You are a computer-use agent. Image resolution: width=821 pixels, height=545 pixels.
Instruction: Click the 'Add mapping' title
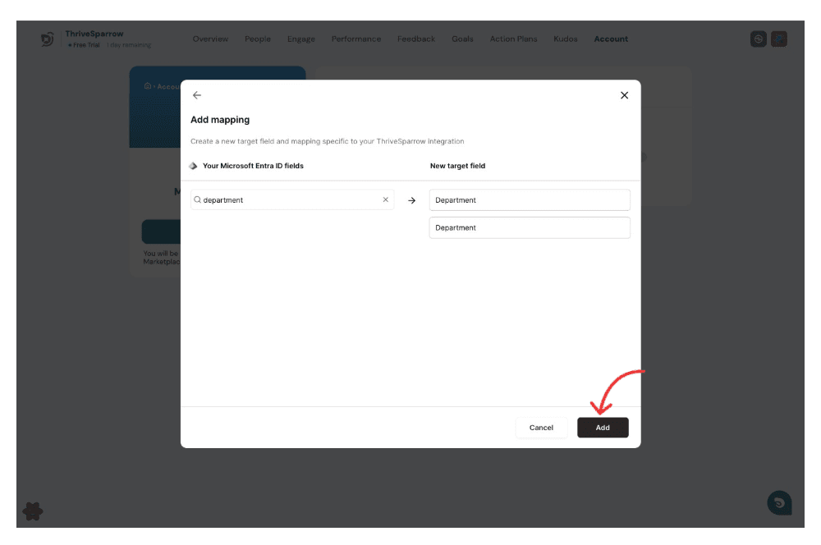click(220, 120)
